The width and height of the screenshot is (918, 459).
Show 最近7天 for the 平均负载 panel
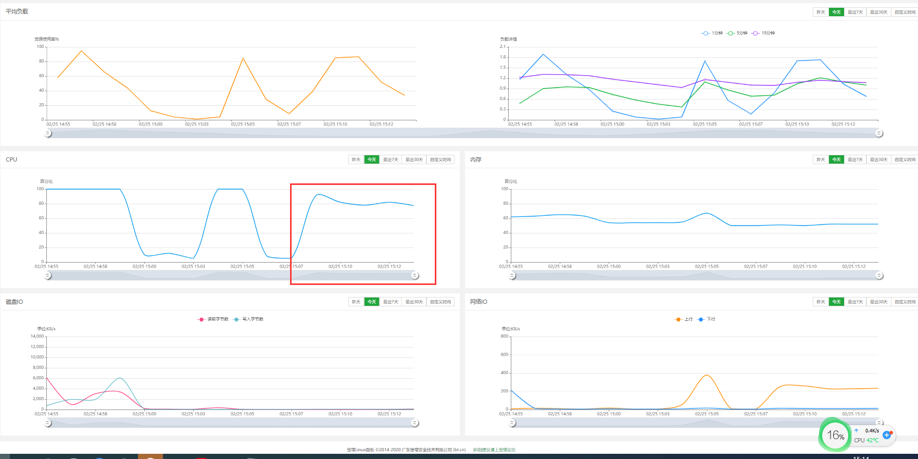click(x=855, y=12)
